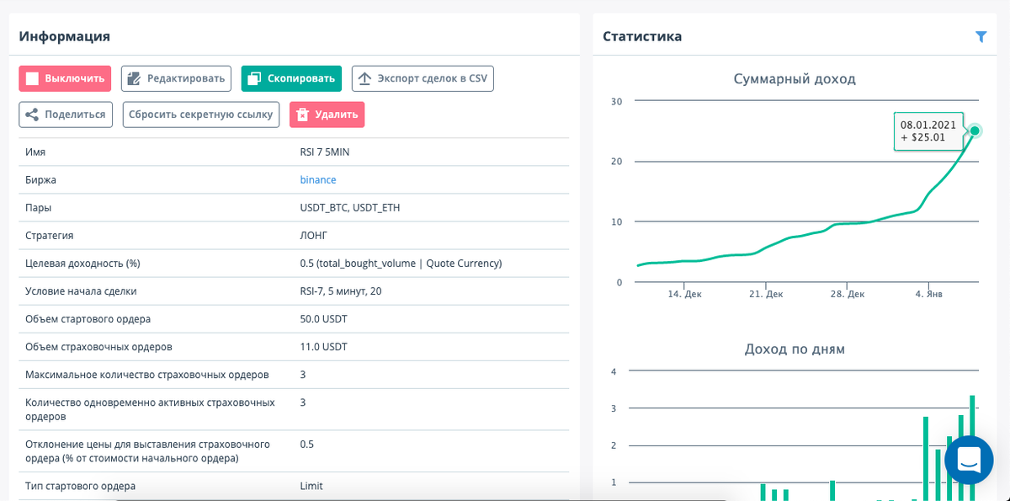Image resolution: width=1010 pixels, height=501 pixels.
Task: Click the Объем стартового ордера label
Action: point(88,319)
